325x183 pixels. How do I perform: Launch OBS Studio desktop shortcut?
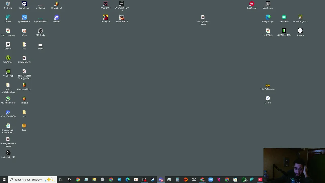click(40, 32)
